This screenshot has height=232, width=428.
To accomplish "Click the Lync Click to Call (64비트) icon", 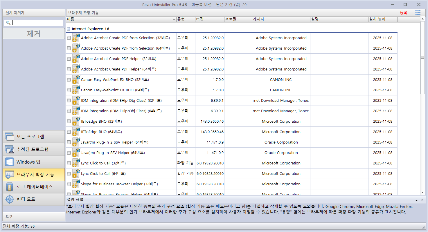I will pyautogui.click(x=76, y=174).
